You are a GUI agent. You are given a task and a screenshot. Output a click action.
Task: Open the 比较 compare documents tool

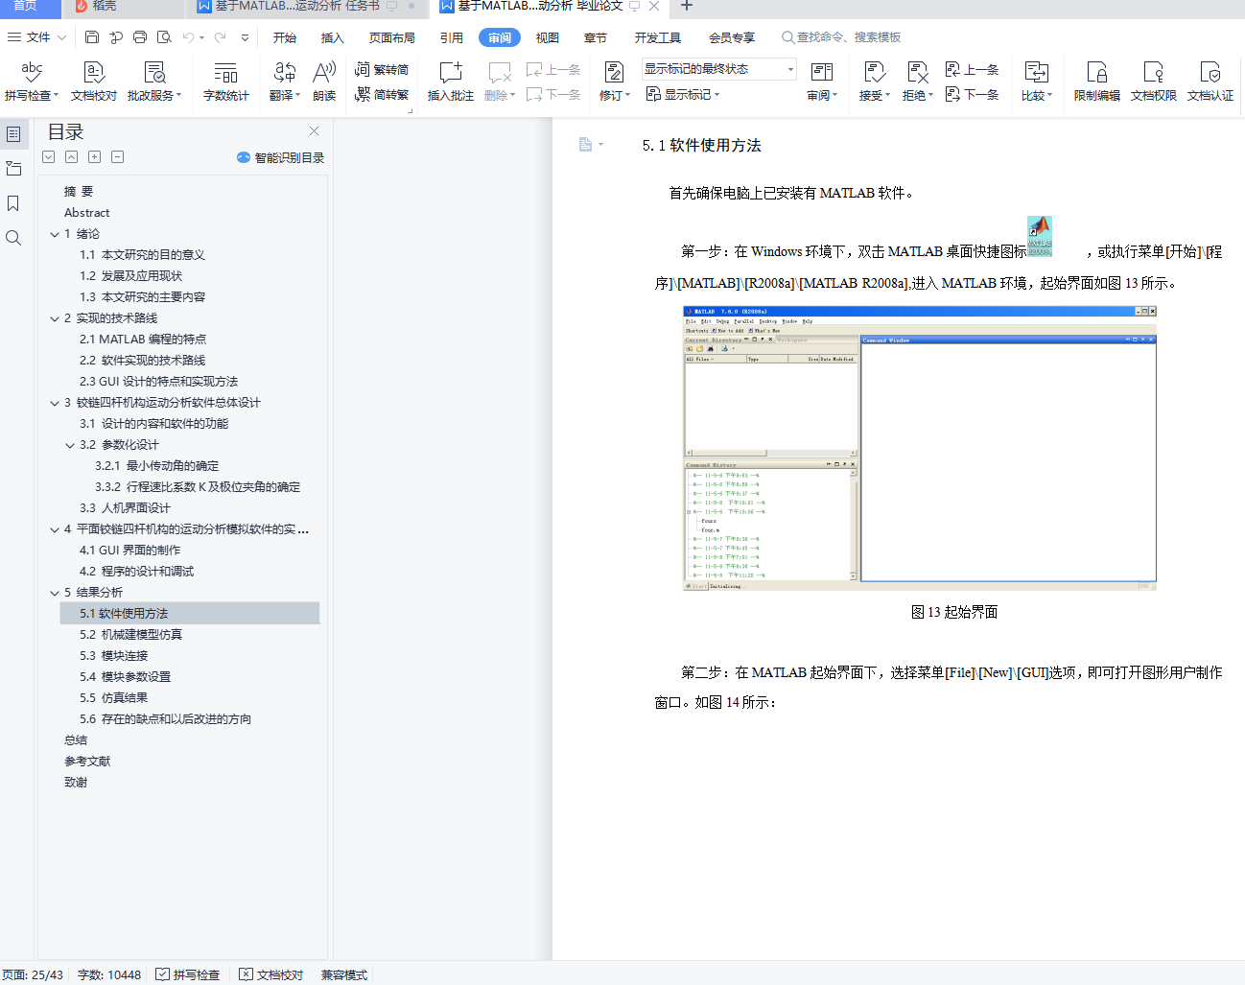point(1037,81)
